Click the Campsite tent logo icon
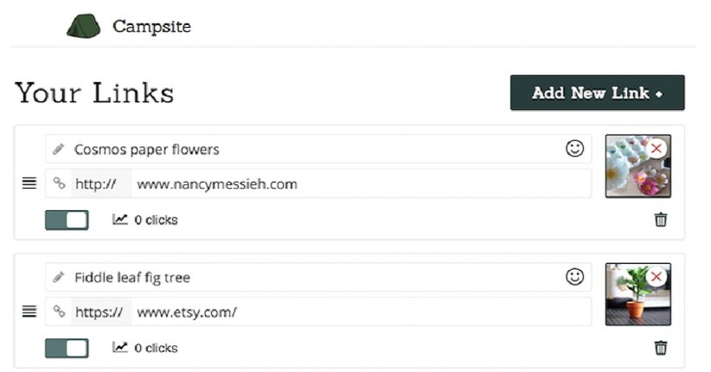 pos(84,26)
